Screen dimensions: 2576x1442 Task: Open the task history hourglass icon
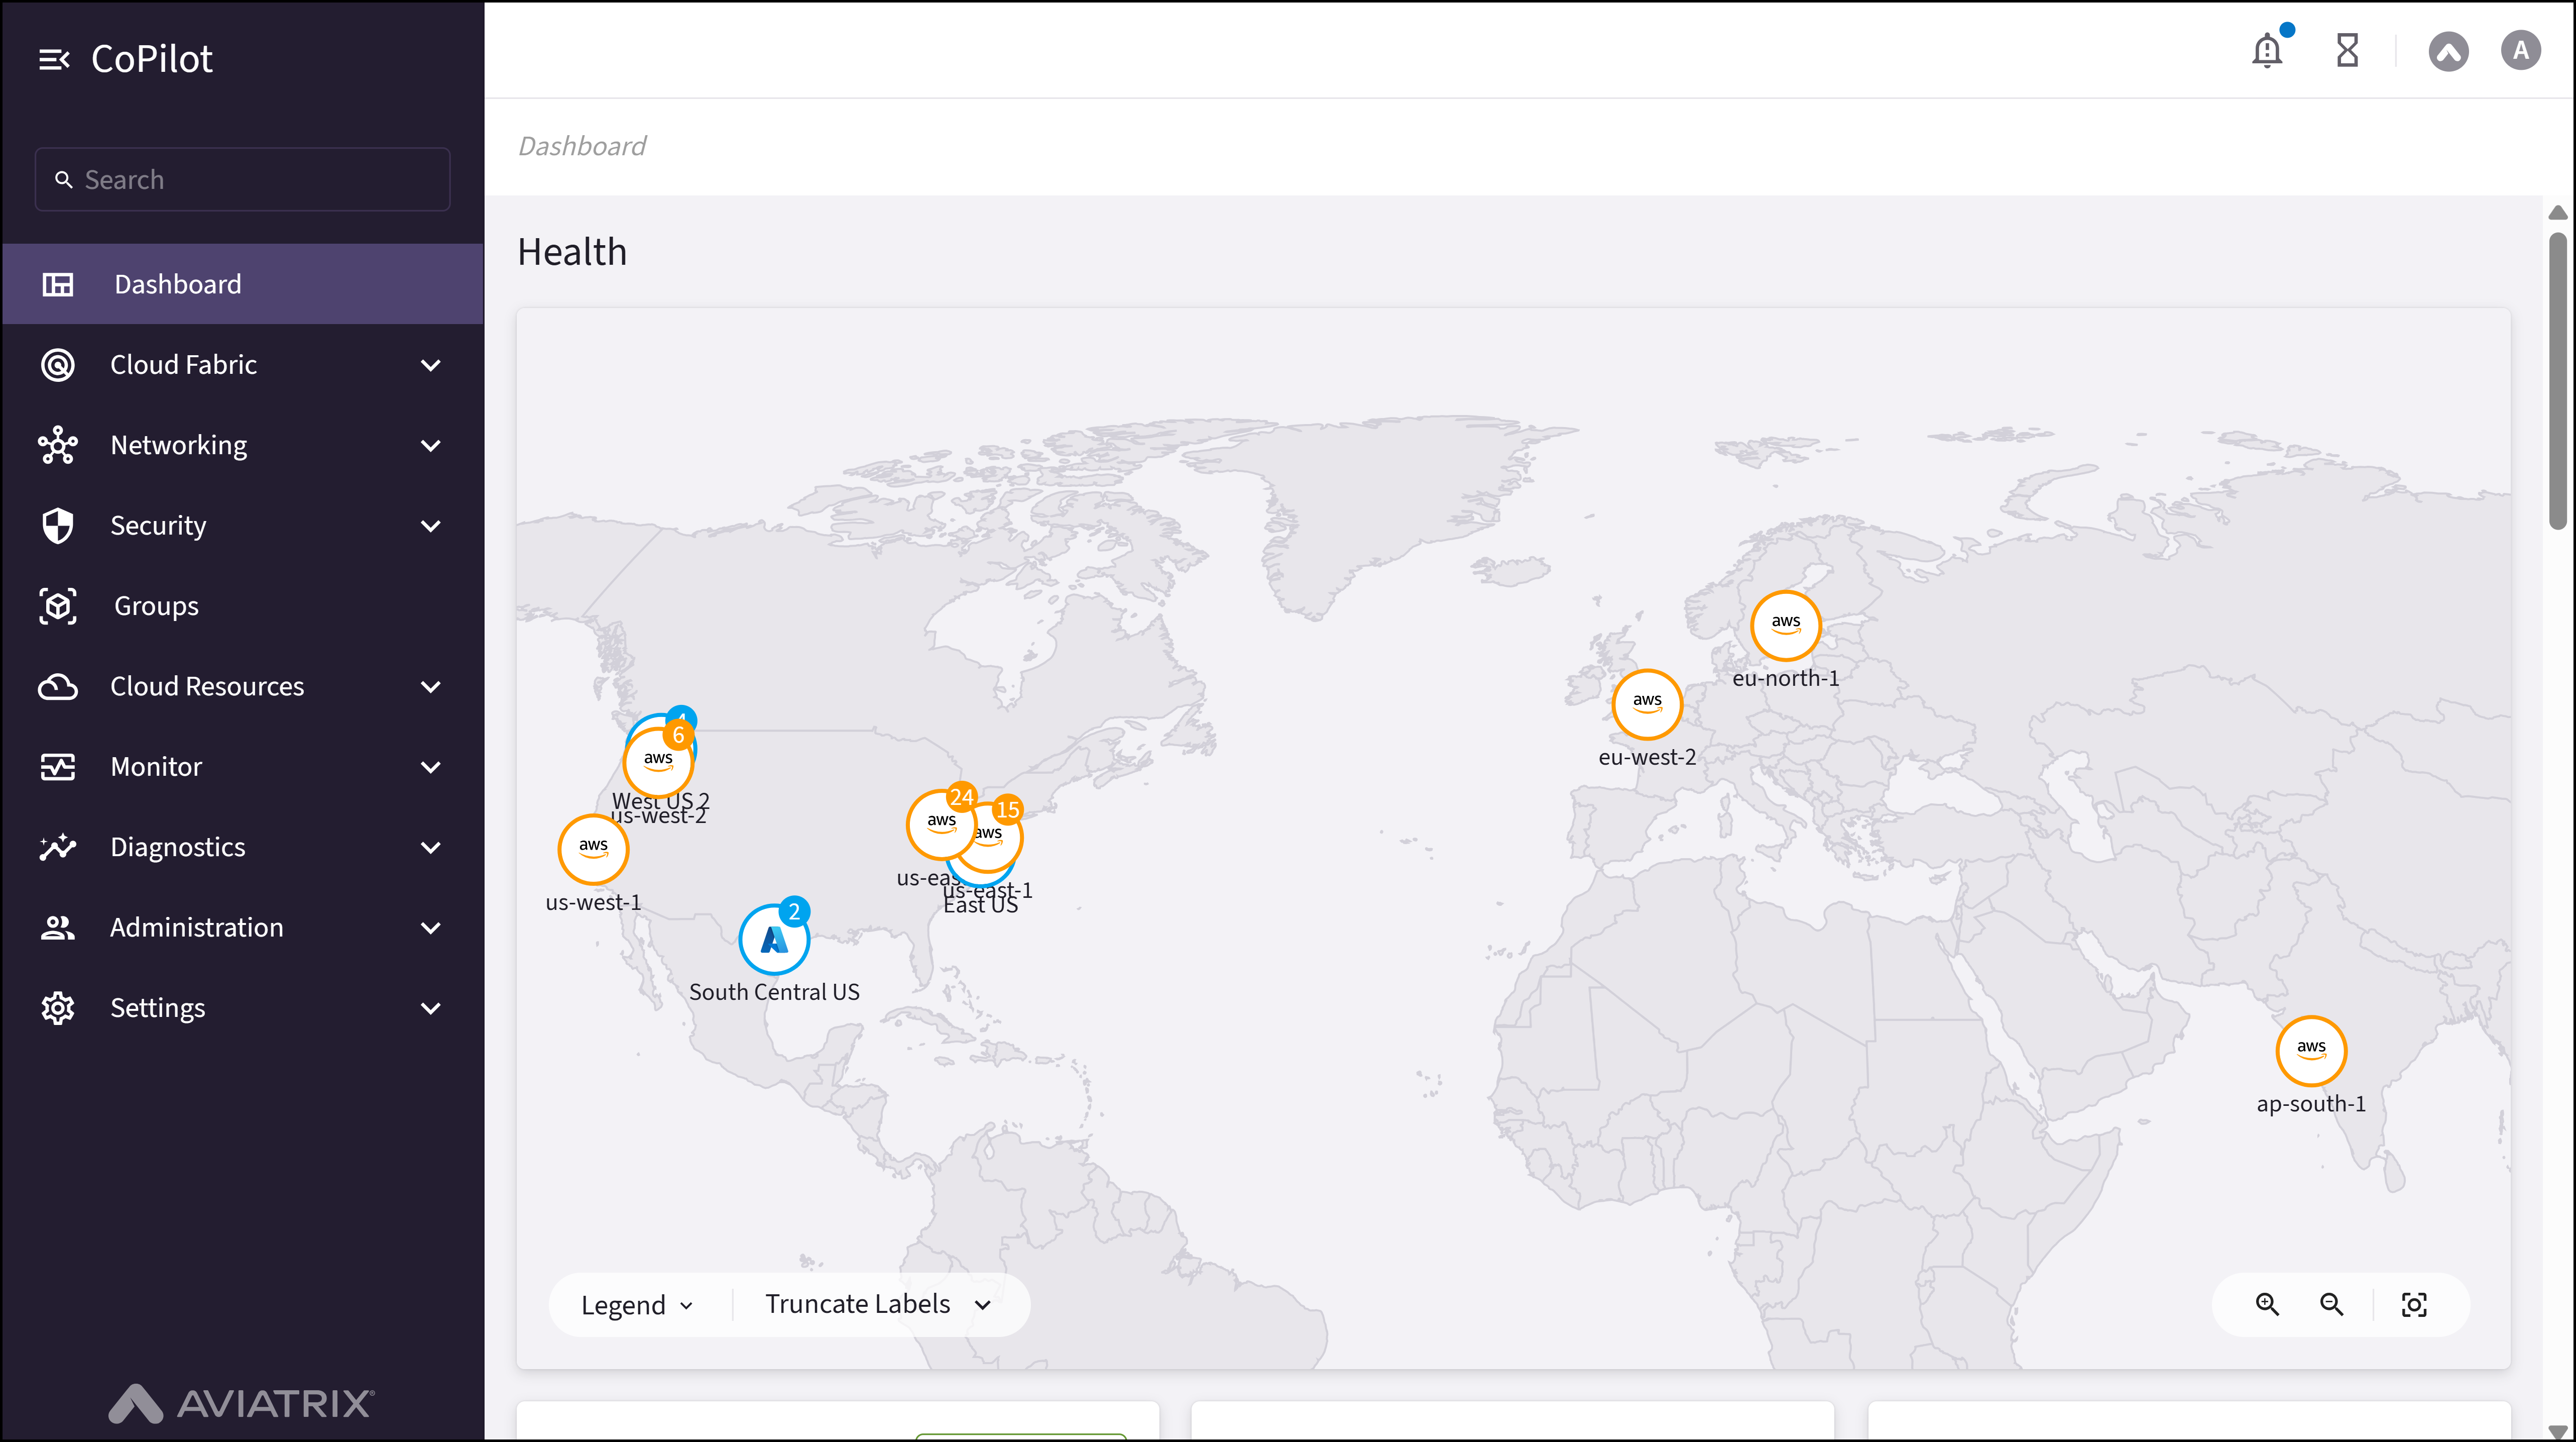pos(2347,49)
